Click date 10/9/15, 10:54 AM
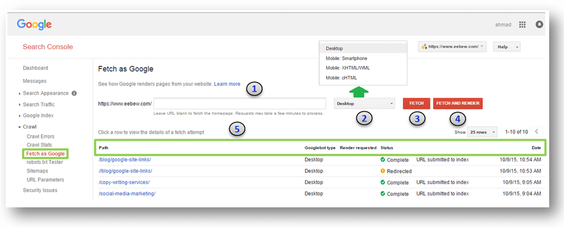 [x=520, y=160]
